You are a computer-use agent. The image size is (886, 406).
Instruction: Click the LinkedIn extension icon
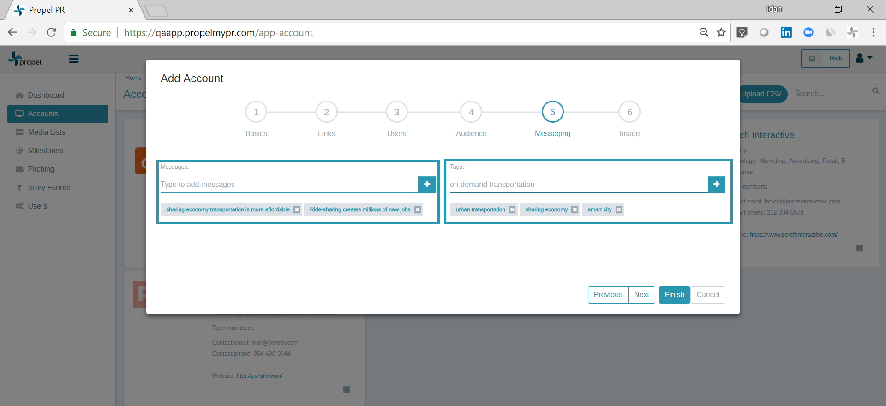point(786,32)
